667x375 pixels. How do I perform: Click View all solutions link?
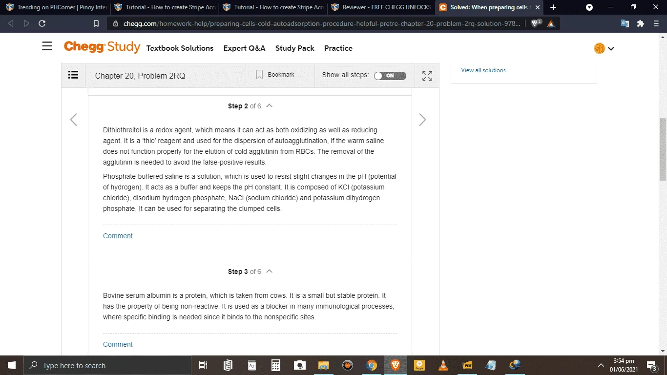[483, 70]
